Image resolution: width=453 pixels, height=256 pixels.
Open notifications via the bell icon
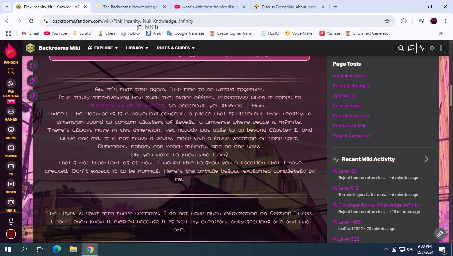(11, 221)
